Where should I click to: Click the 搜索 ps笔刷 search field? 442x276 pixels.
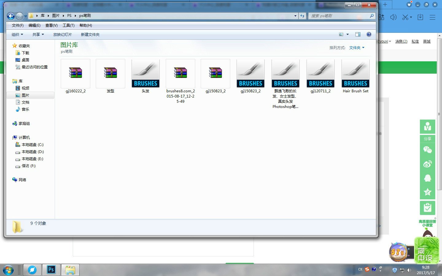click(339, 16)
